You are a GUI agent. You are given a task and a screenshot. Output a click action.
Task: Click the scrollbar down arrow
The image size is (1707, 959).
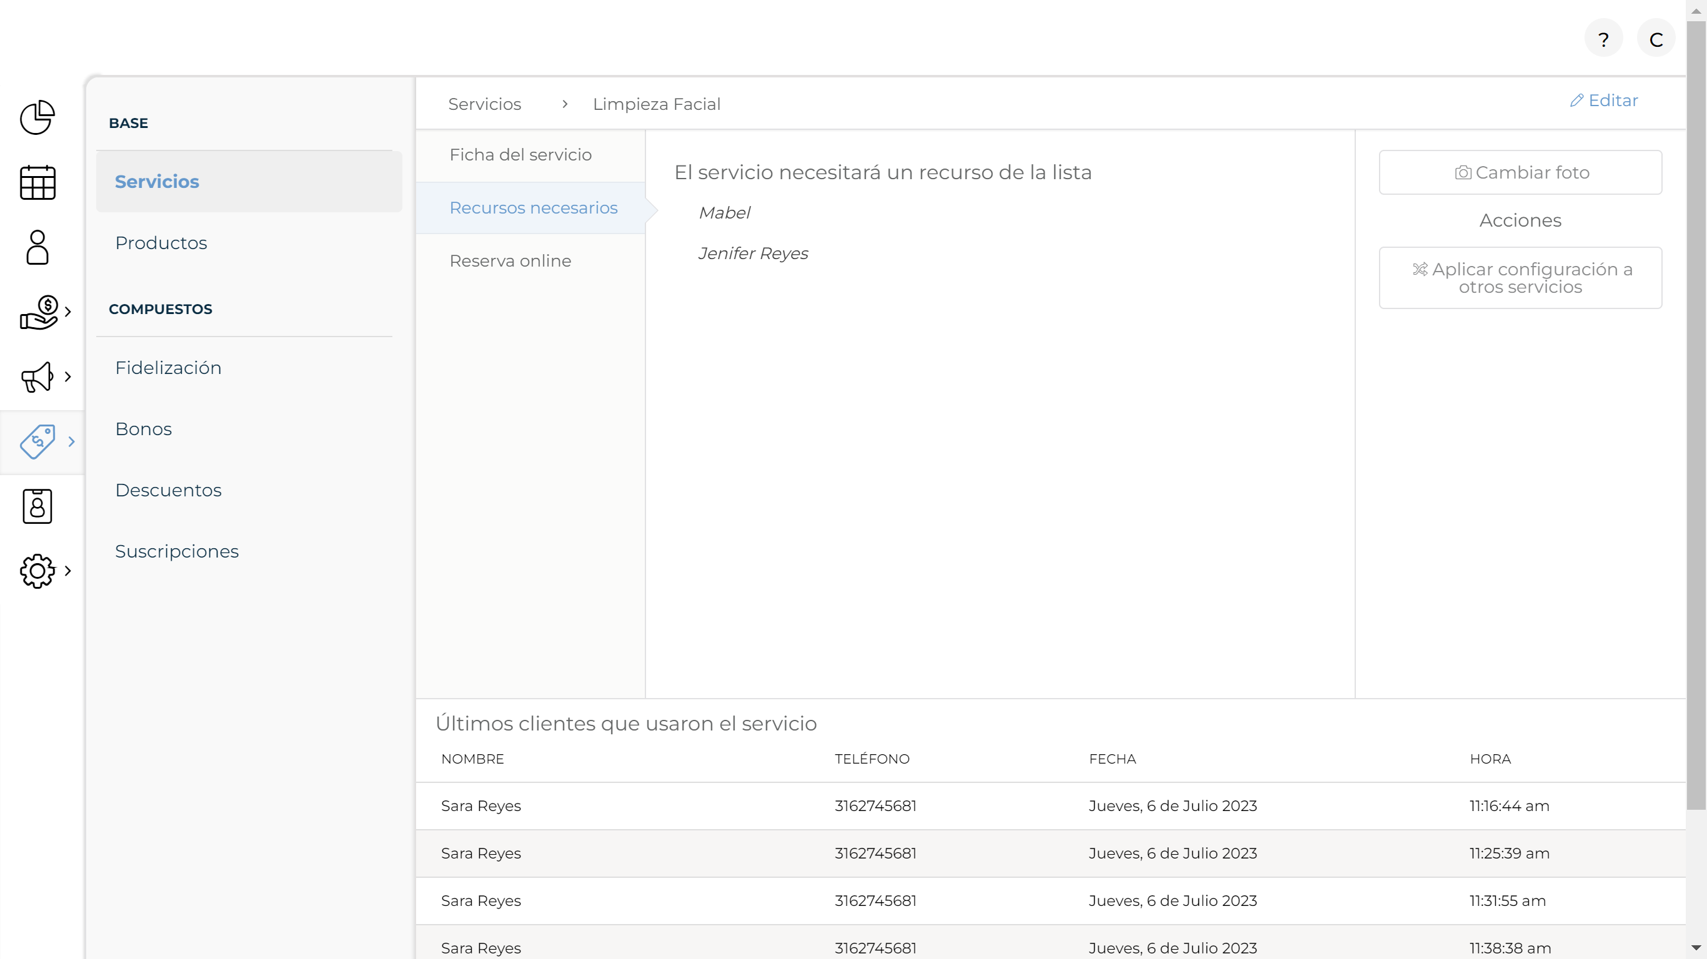(x=1696, y=948)
